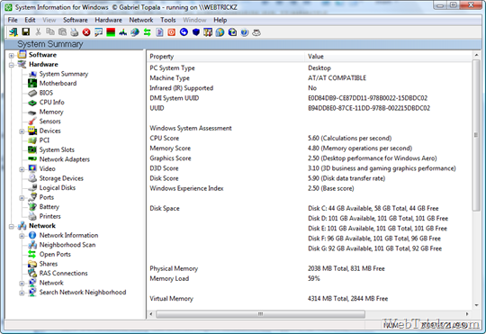Click the Battery icon in Hardware tree

[x=32, y=207]
